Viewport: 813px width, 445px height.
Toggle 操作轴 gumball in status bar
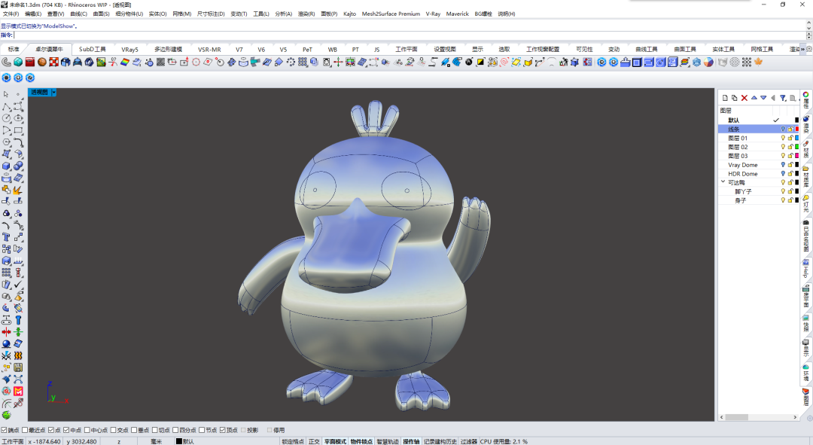coord(411,441)
